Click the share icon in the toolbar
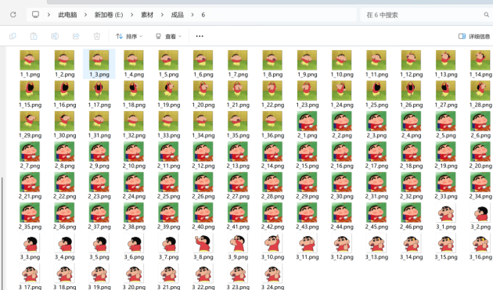 (x=76, y=37)
